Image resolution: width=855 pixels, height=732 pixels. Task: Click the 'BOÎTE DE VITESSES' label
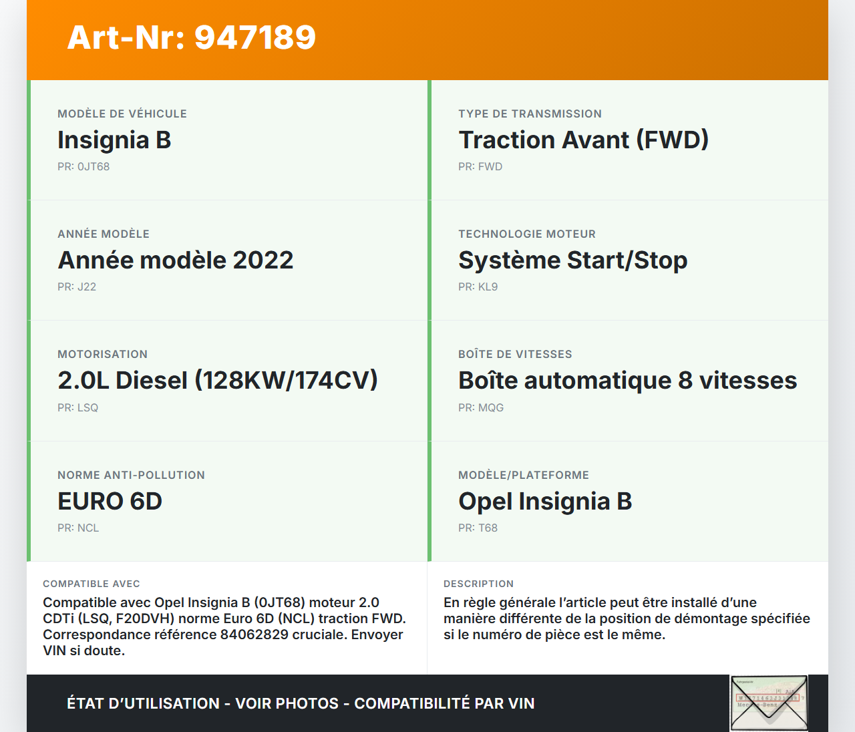515,355
